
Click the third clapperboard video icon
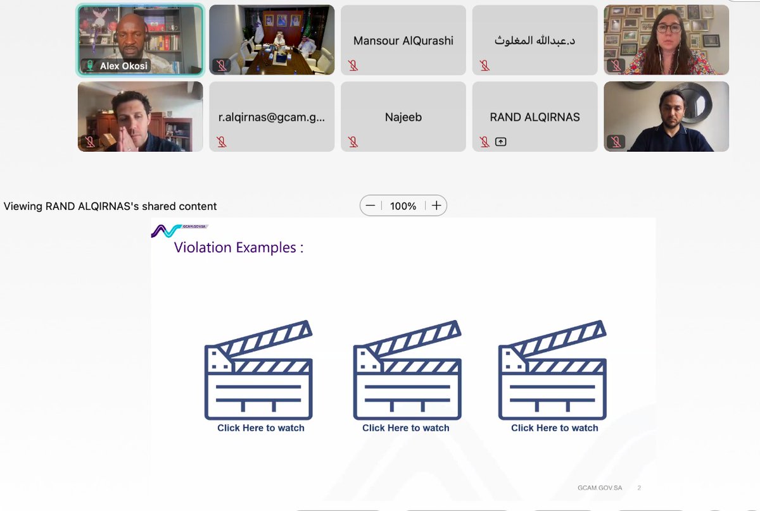click(x=553, y=370)
